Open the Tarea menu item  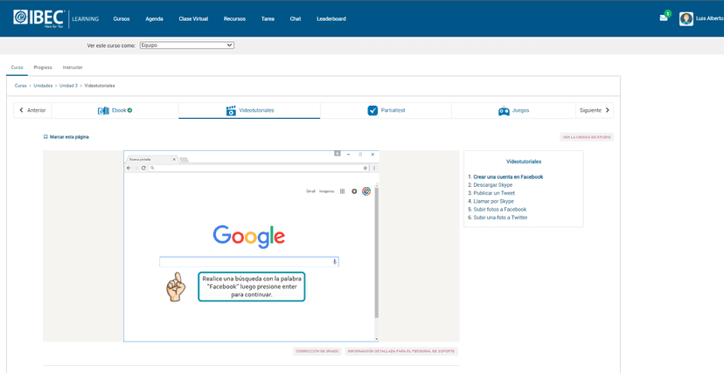pos(268,19)
